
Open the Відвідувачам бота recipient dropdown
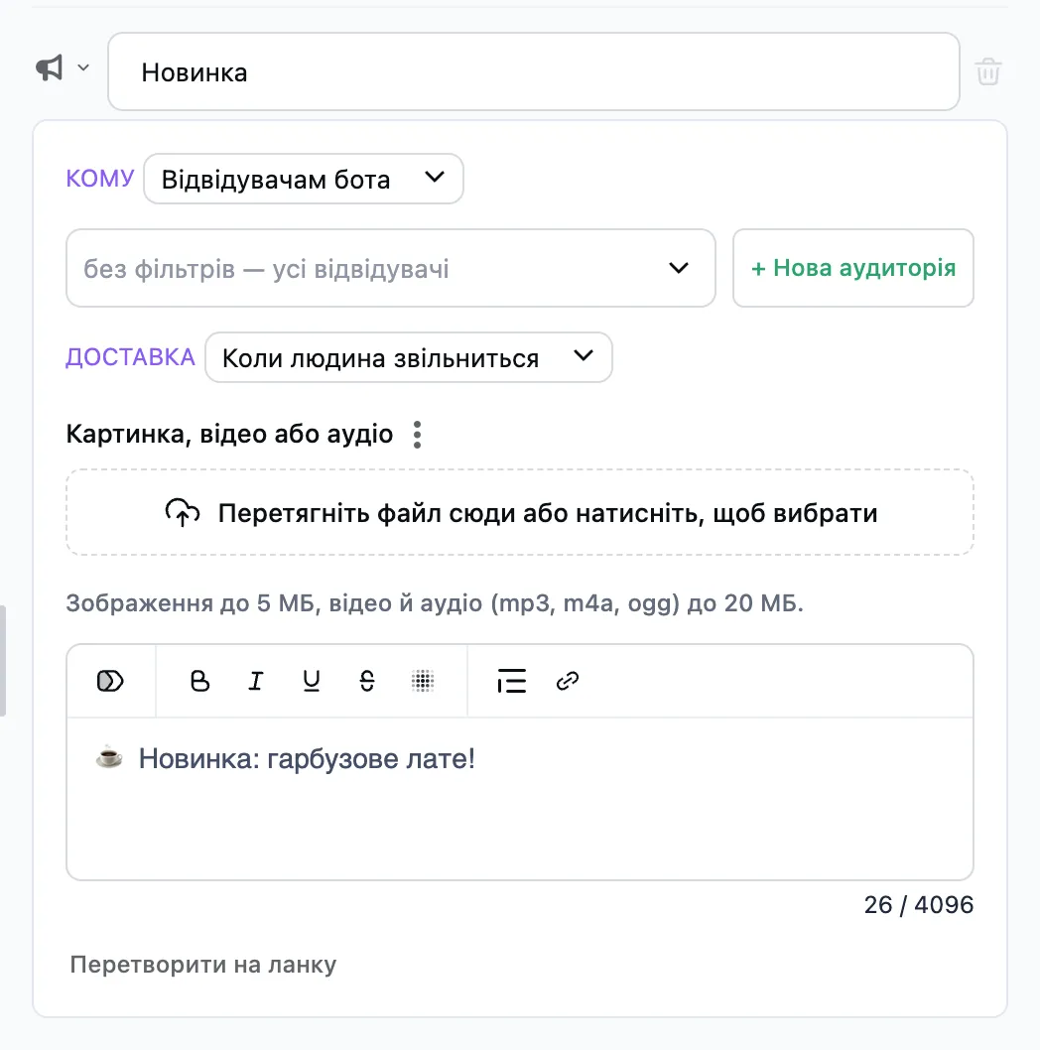click(x=304, y=179)
